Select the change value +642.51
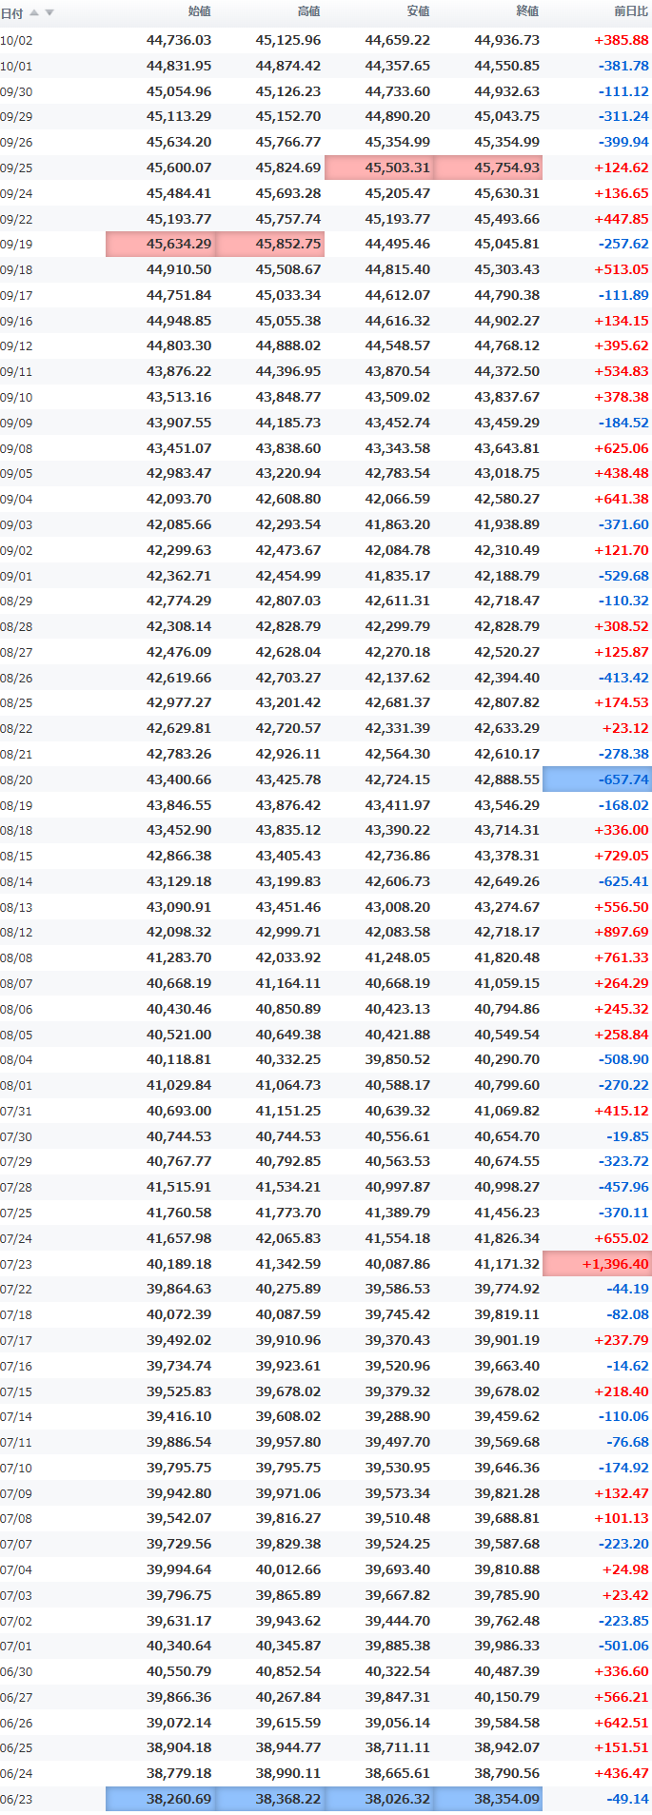652x1815 pixels. click(x=621, y=1723)
